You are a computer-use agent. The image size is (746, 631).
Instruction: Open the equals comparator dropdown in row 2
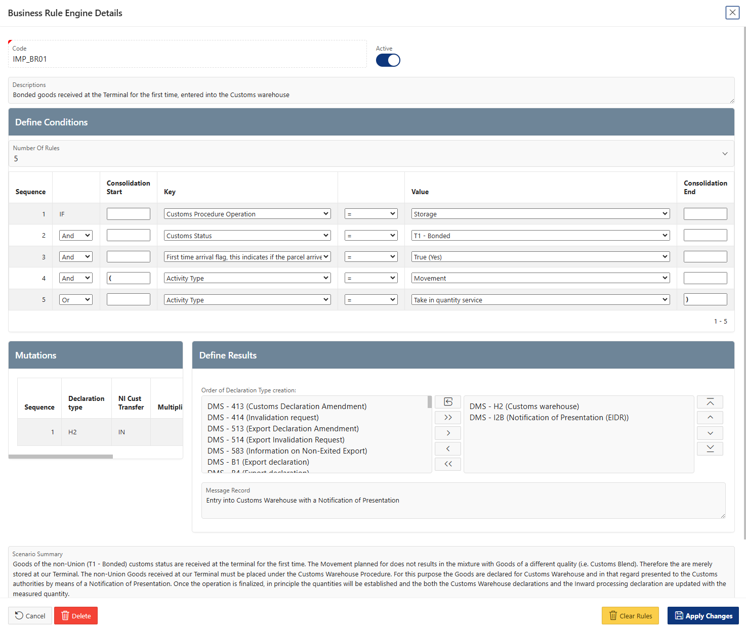click(371, 236)
